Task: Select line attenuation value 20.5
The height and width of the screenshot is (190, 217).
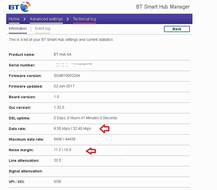Action: pyautogui.click(x=57, y=160)
